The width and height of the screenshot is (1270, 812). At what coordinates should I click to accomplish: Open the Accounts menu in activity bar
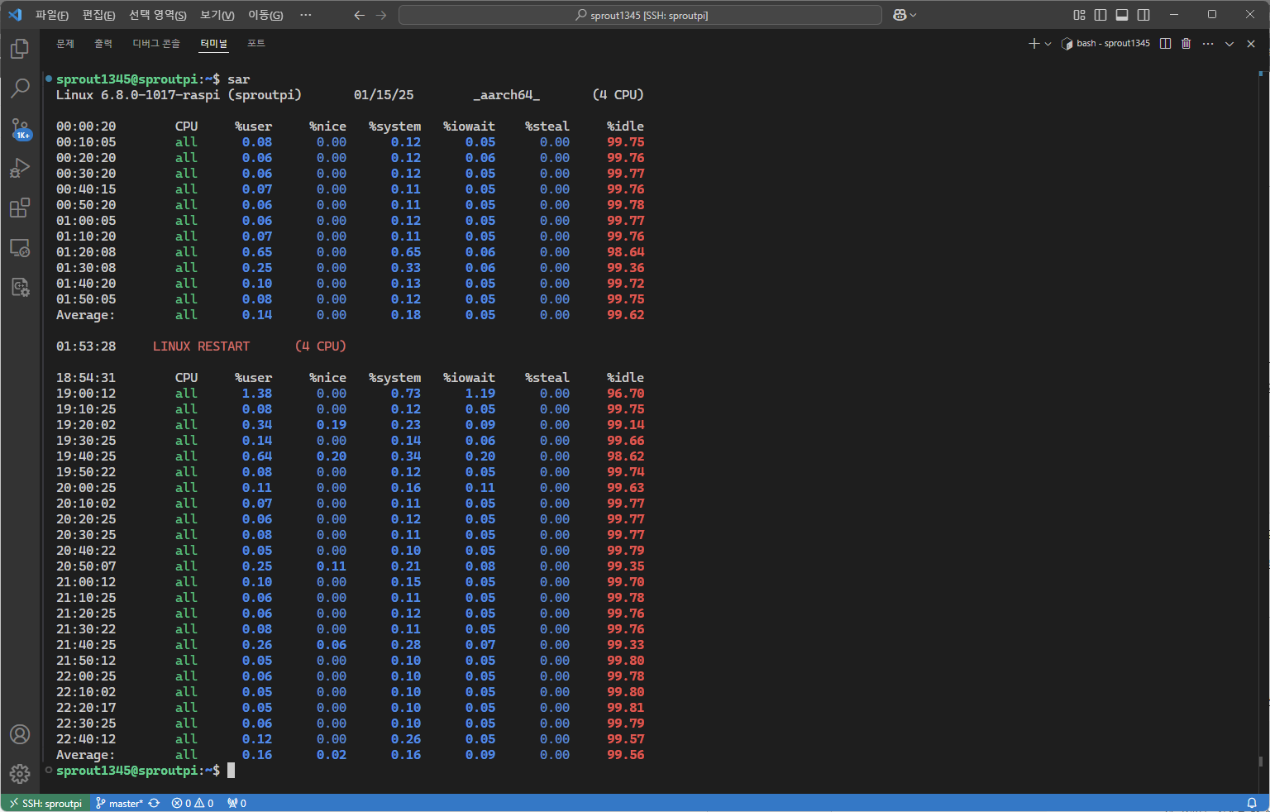click(20, 734)
